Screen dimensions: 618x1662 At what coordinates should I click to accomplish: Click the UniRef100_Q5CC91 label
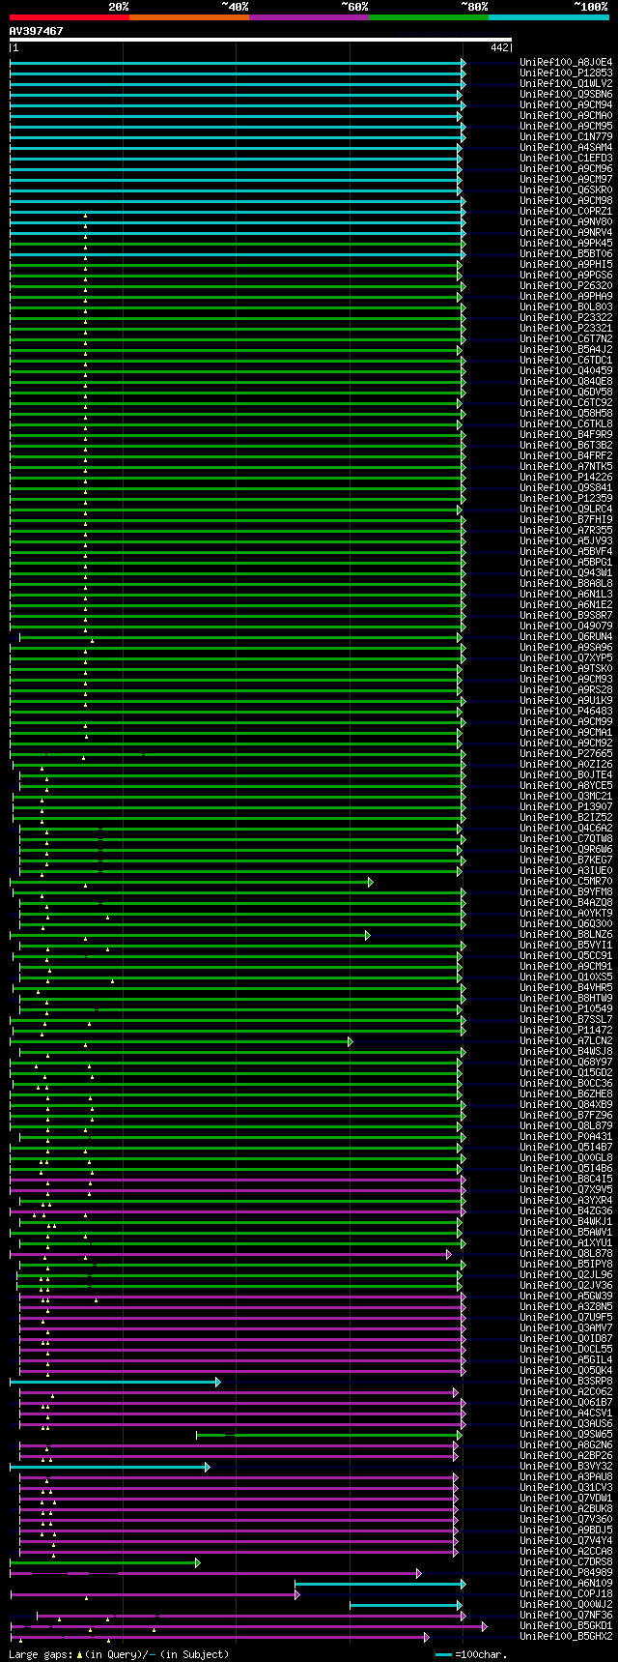click(x=566, y=956)
